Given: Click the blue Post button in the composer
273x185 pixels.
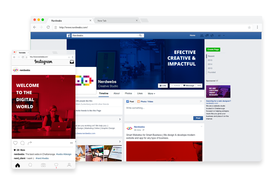Looking at the screenshot, I should [198, 118].
